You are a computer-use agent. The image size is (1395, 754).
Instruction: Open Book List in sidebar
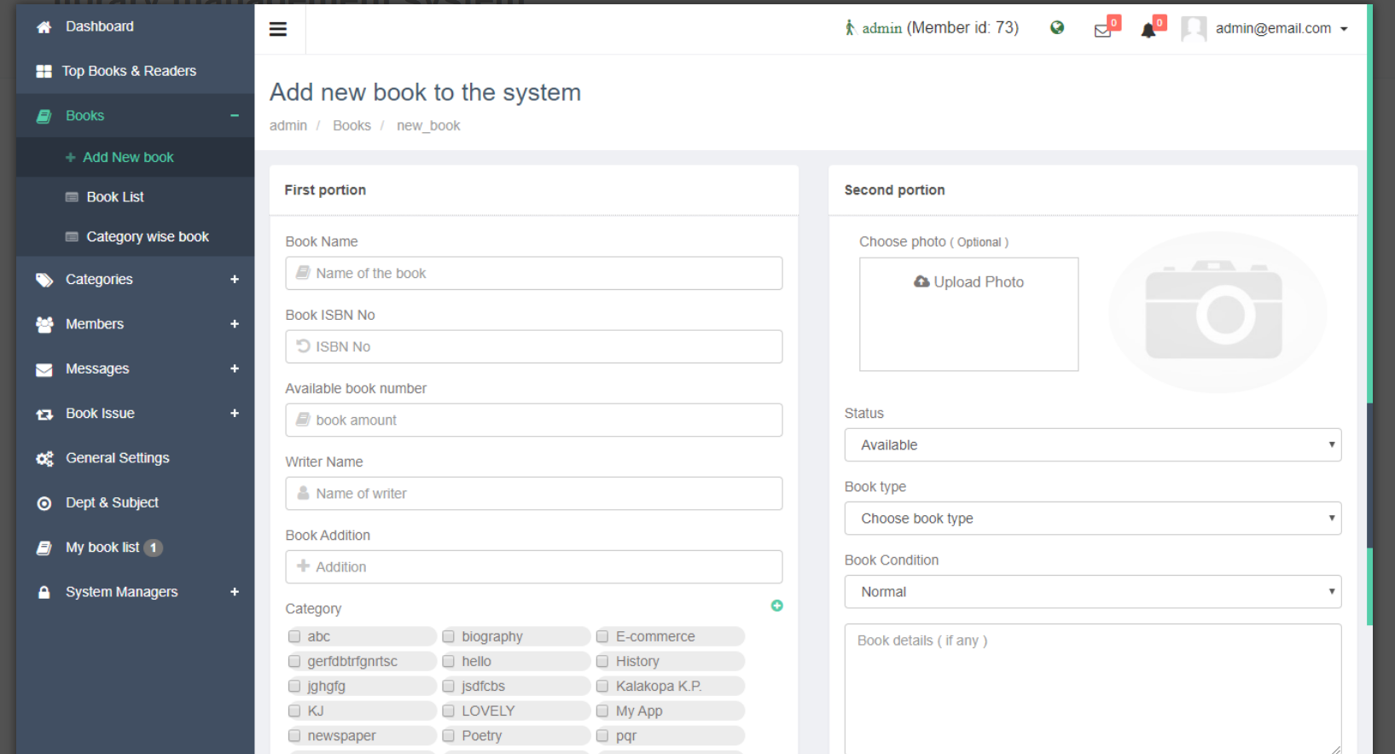pyautogui.click(x=115, y=197)
